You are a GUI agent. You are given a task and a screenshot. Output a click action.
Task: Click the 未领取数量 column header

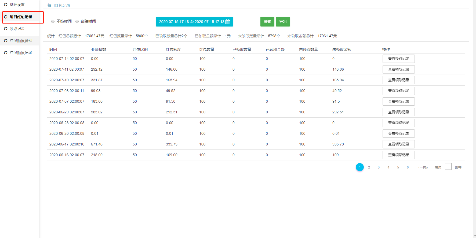coord(308,49)
